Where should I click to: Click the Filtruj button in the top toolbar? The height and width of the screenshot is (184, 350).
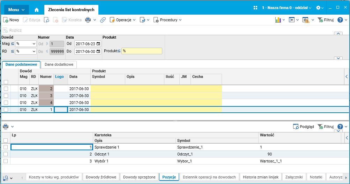click(326, 20)
